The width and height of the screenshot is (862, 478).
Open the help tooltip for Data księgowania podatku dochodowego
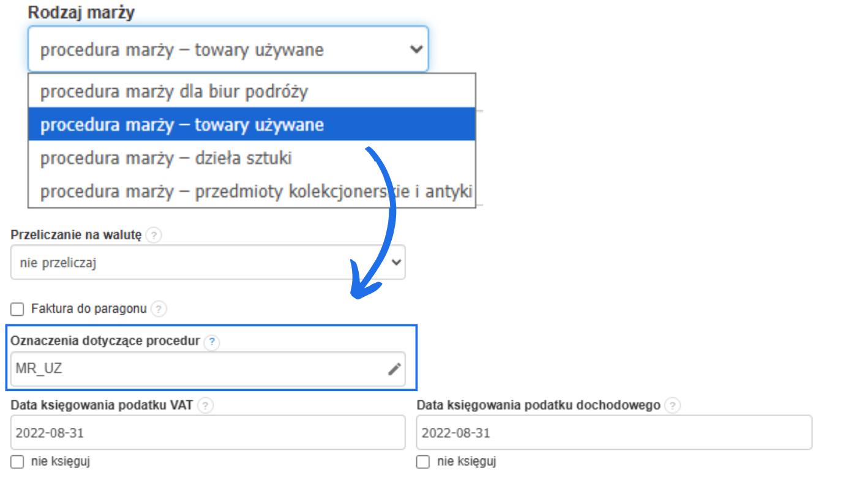coord(672,405)
